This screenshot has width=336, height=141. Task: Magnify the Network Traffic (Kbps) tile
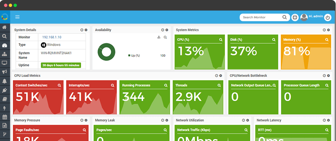click(x=246, y=130)
